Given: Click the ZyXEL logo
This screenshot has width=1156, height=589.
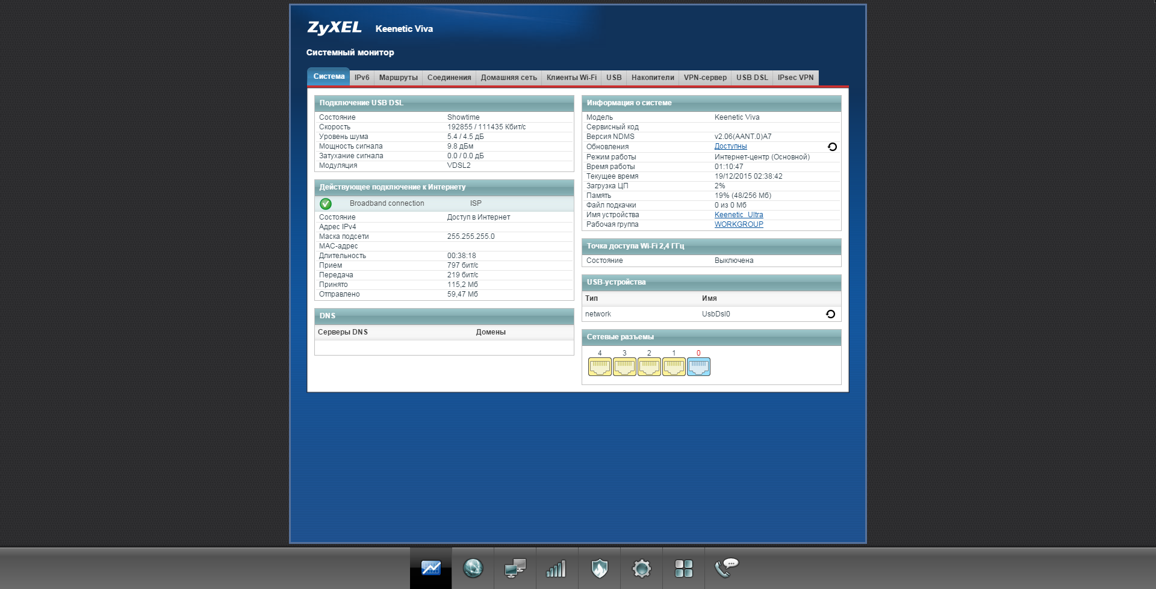Looking at the screenshot, I should click(334, 28).
